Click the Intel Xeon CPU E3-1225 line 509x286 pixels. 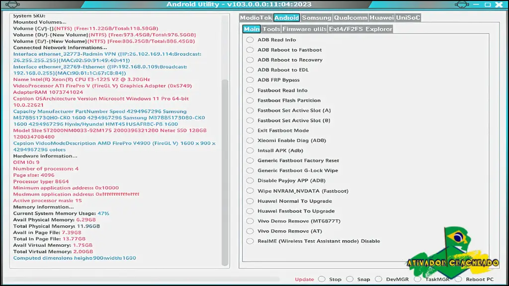pos(82,79)
